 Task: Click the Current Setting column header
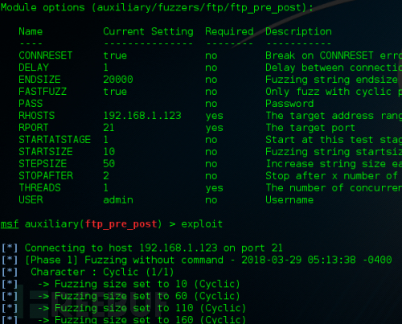click(x=148, y=31)
